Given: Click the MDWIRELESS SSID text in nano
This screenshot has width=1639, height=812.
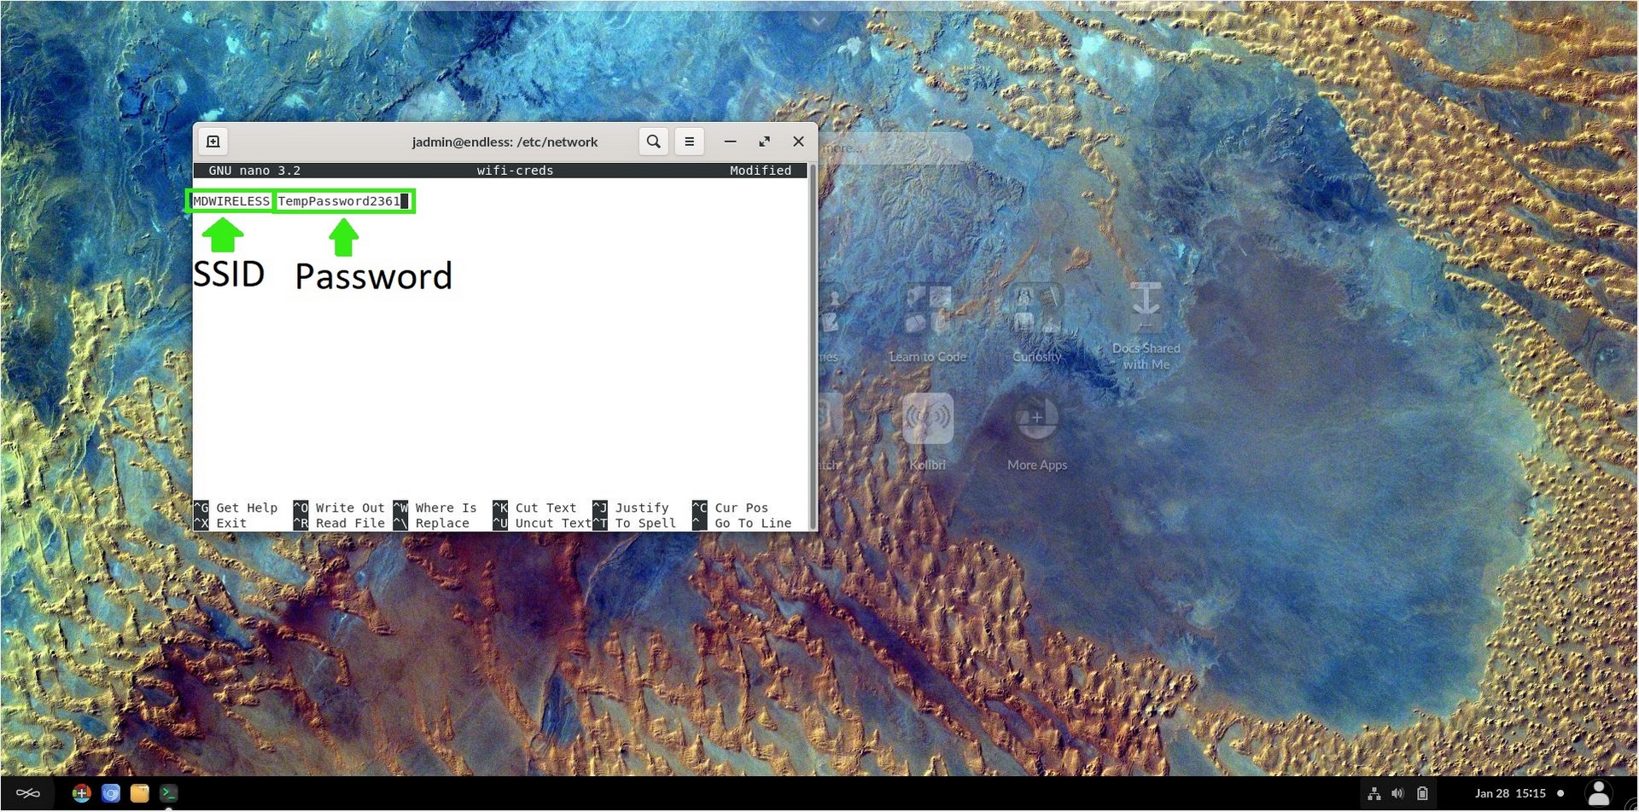Looking at the screenshot, I should [x=231, y=201].
